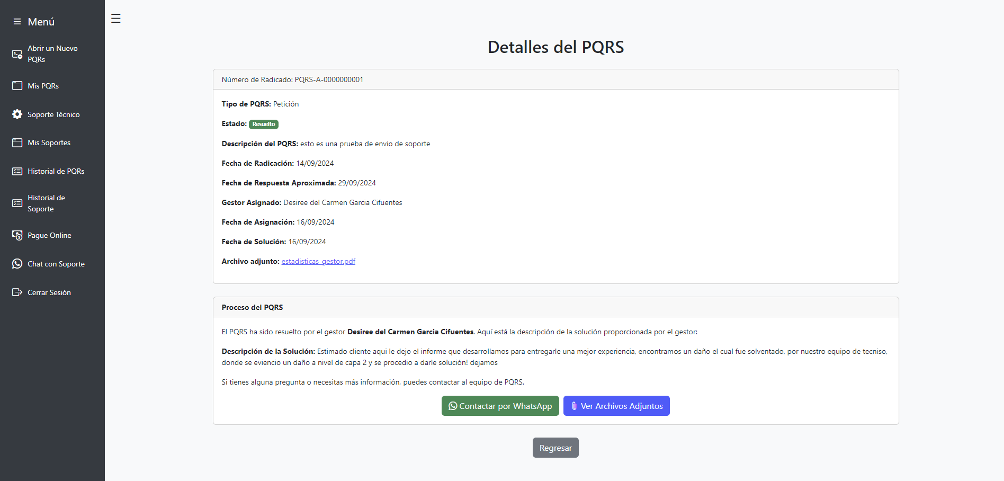The height and width of the screenshot is (481, 1004).
Task: Click the gear icon for Soporte Técnico
Action: tap(17, 114)
